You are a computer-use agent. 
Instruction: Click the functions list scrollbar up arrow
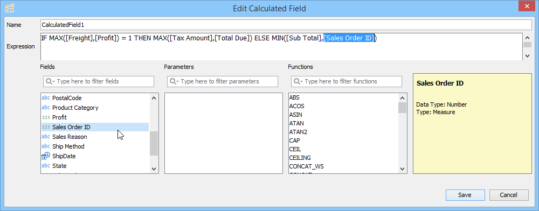click(402, 98)
